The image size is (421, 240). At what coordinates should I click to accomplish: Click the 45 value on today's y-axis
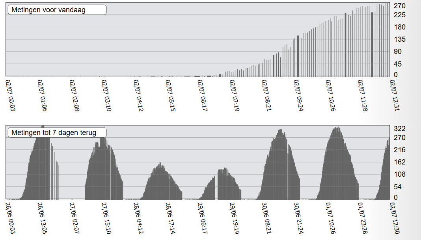pos(399,64)
